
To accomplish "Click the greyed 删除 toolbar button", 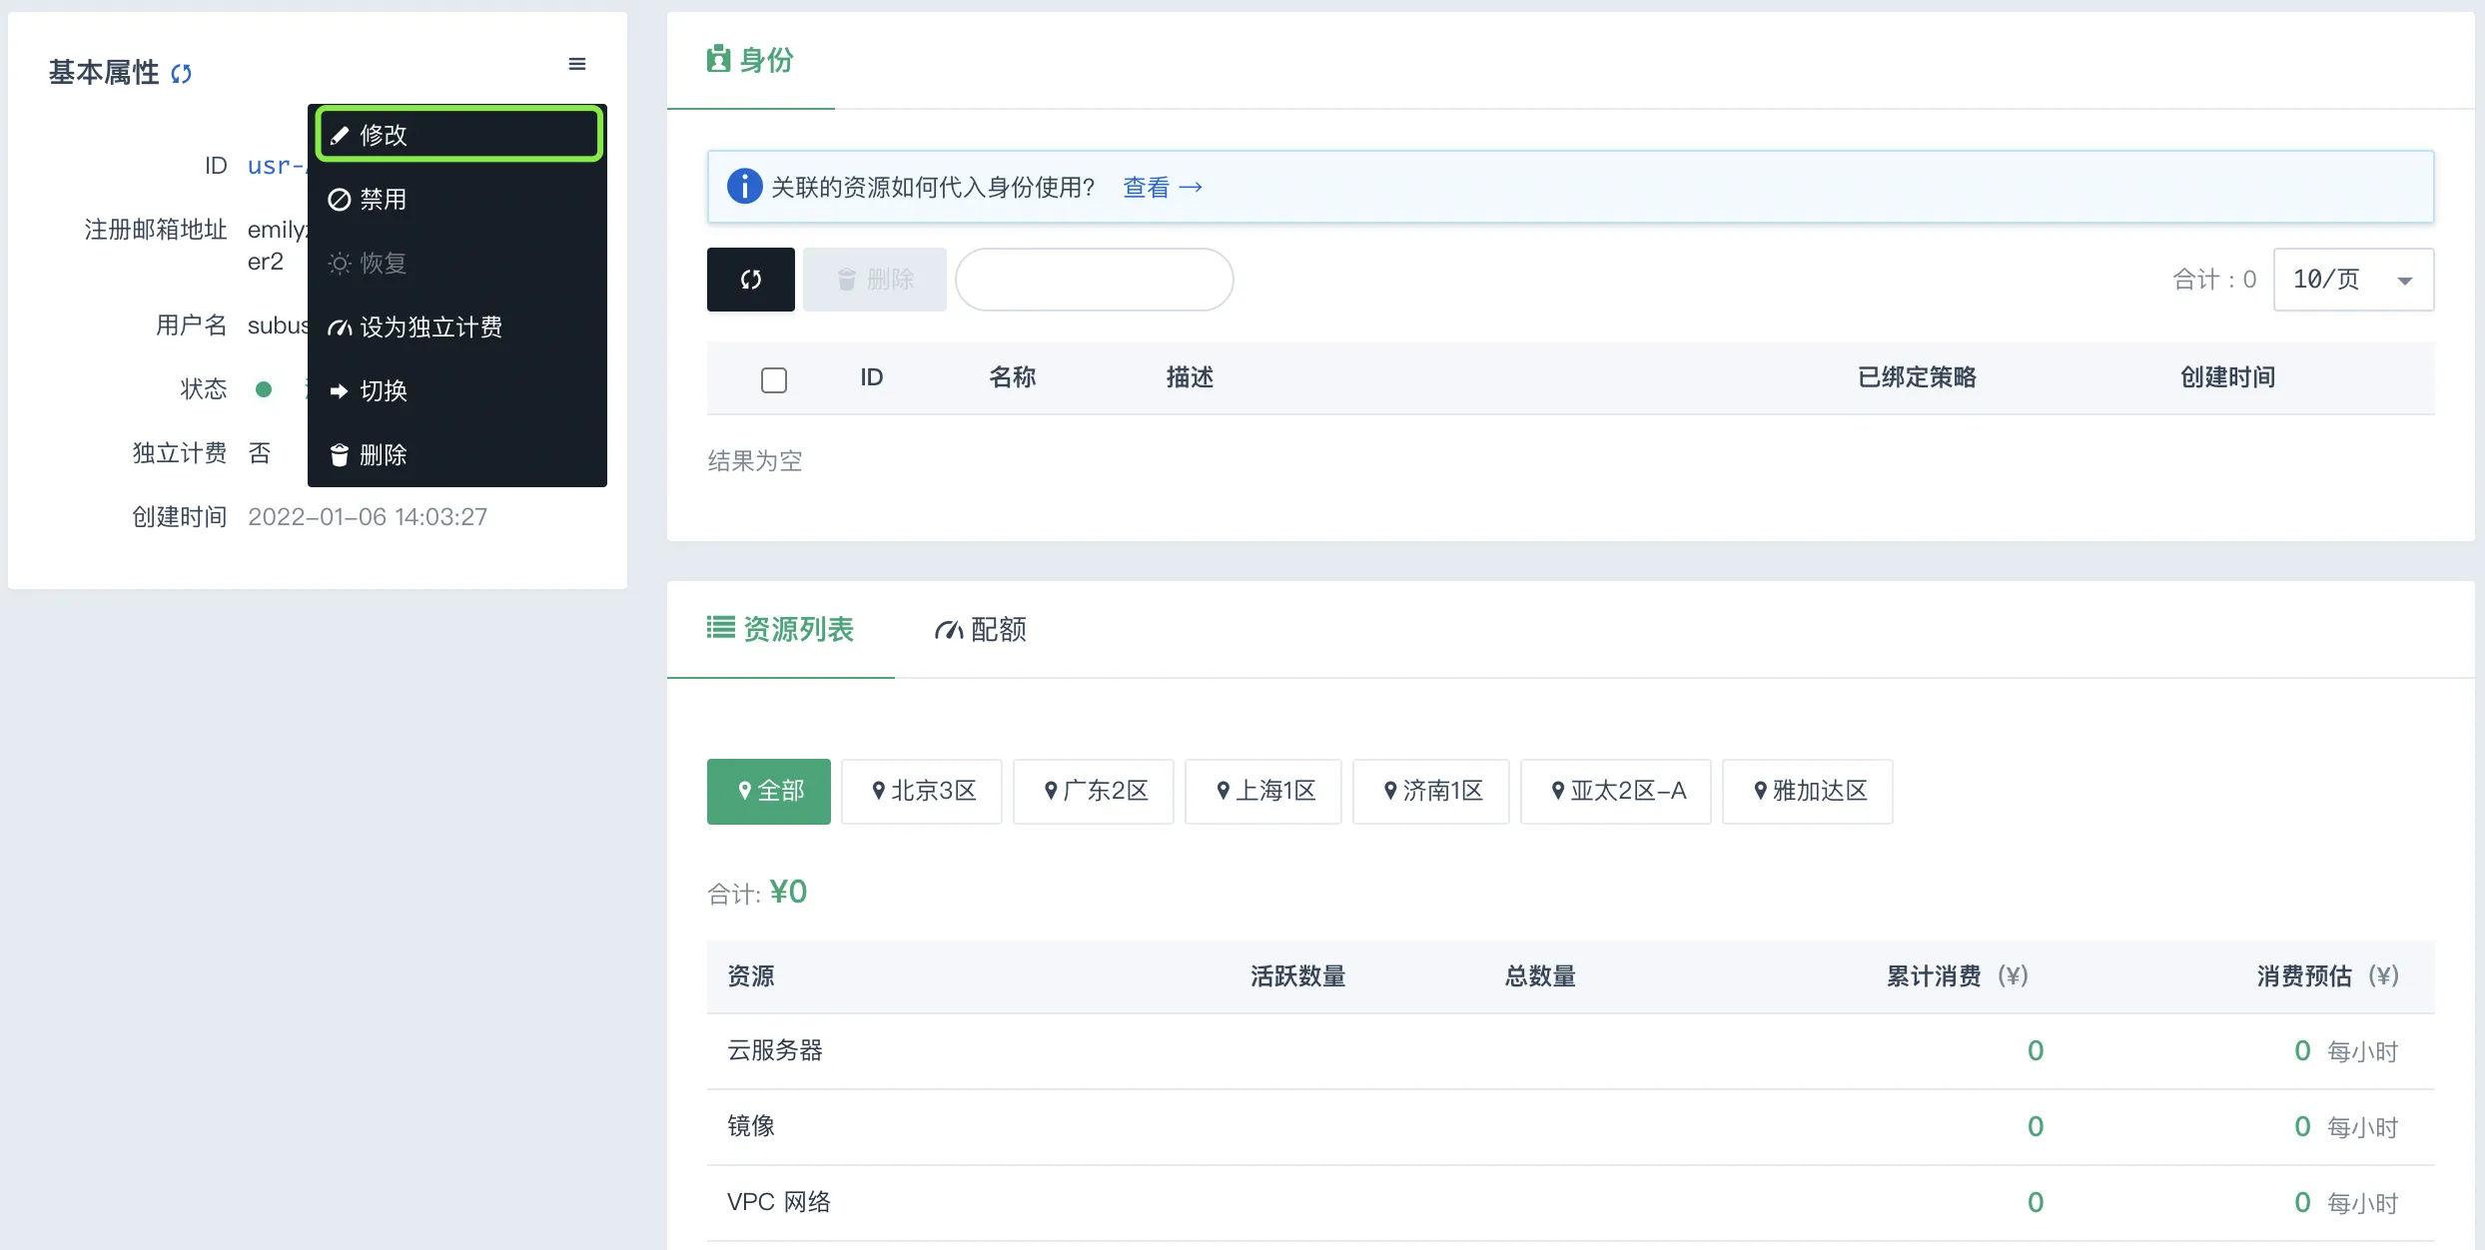I will (x=875, y=280).
